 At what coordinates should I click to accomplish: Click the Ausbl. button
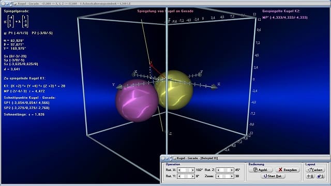click(261, 170)
